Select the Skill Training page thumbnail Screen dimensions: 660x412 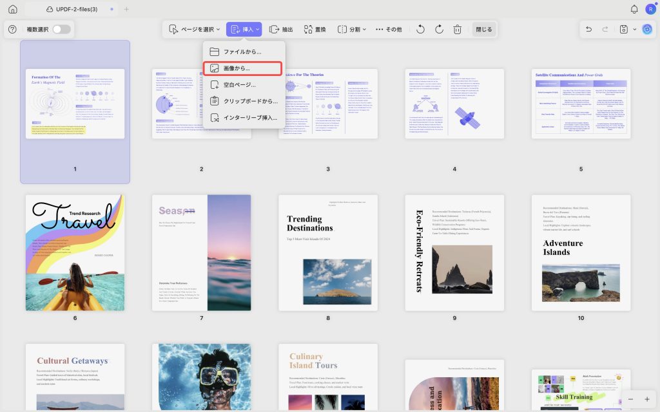[x=581, y=389]
